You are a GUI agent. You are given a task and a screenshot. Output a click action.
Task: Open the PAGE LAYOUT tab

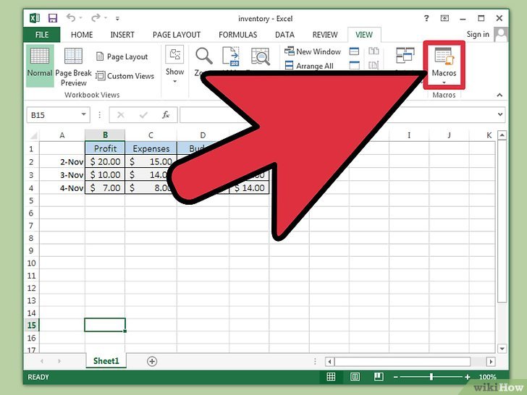tap(177, 35)
